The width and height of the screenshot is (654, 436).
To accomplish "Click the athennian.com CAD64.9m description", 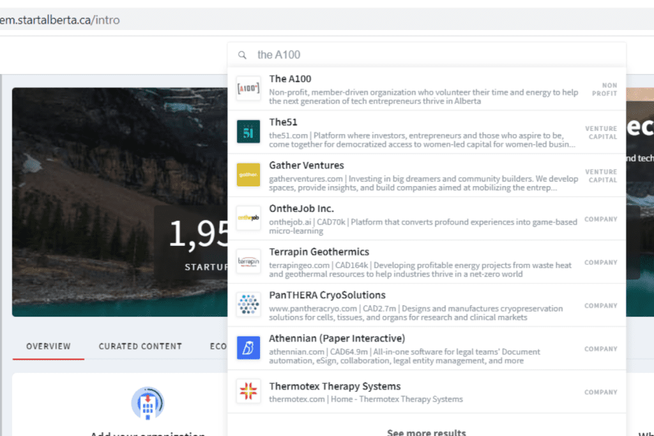I will [404, 356].
